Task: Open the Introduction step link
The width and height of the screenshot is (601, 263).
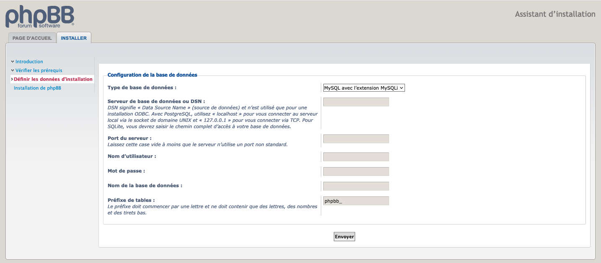Action: [29, 62]
